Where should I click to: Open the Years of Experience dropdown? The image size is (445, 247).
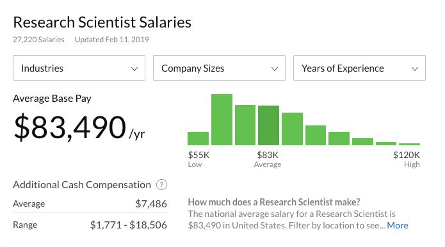click(x=359, y=68)
